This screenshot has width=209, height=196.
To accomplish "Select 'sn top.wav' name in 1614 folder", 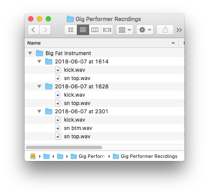I will 77,78.
